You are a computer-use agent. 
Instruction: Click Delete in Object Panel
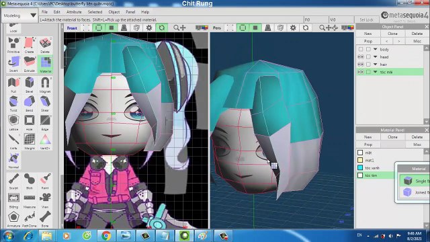point(417,34)
